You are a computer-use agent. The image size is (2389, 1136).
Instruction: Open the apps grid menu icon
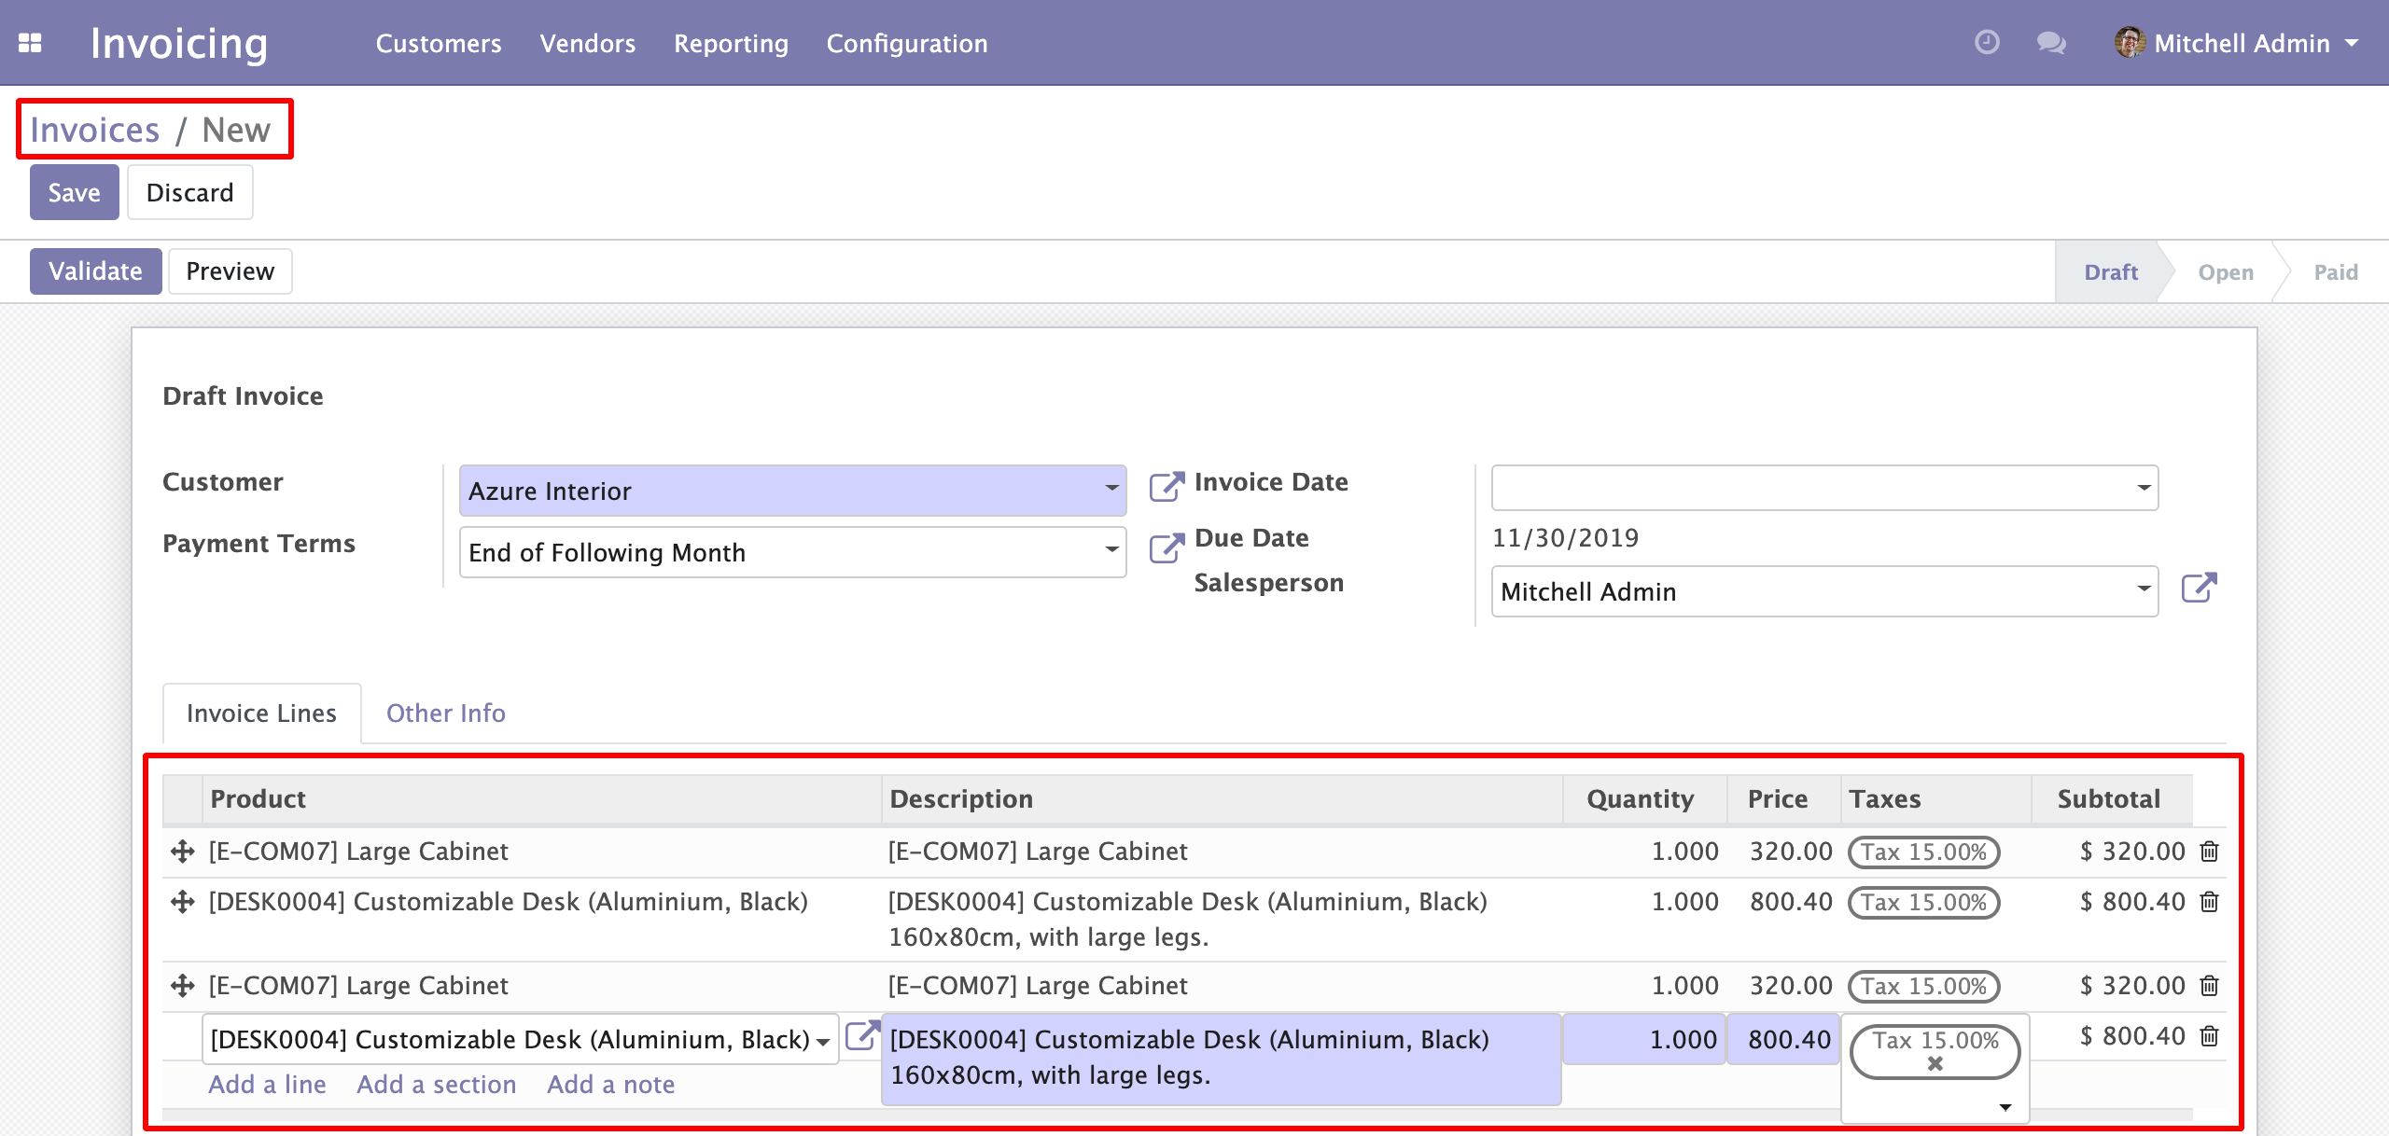[x=30, y=43]
